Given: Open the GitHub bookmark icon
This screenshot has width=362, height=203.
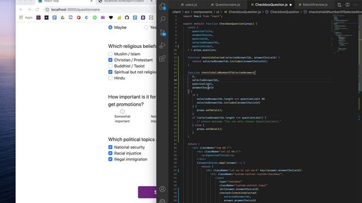Looking at the screenshot, I should pyautogui.click(x=127, y=17).
